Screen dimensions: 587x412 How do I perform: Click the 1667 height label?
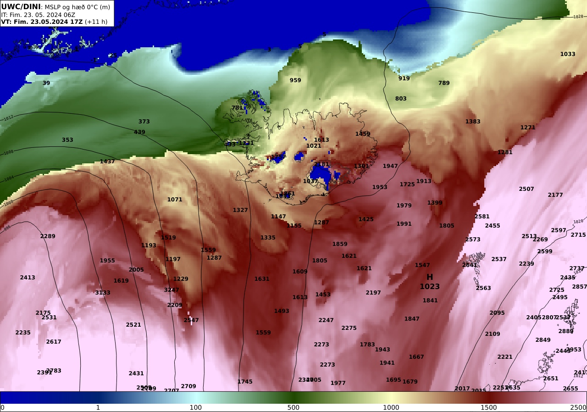coord(416,357)
